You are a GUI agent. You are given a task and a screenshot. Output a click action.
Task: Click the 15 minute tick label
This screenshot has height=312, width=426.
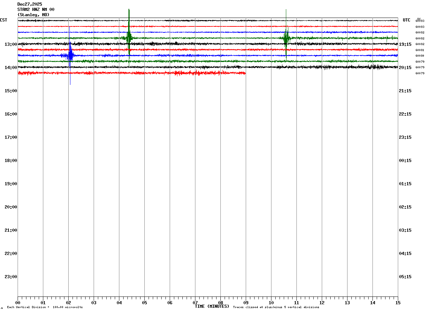click(398, 302)
